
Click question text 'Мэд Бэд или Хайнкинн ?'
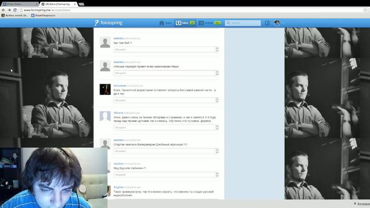129,168
